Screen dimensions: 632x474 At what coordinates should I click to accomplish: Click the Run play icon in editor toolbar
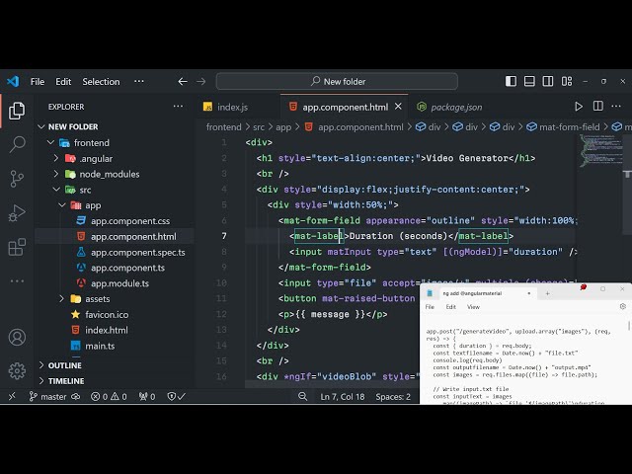[579, 107]
